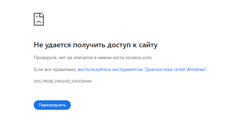This screenshot has width=245, height=132.
Task: Click the Перезагрузить reload button
Action: click(52, 105)
